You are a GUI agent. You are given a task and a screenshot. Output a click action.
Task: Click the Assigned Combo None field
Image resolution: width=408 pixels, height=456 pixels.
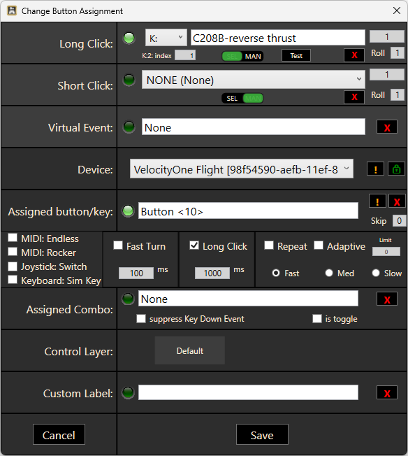(248, 299)
